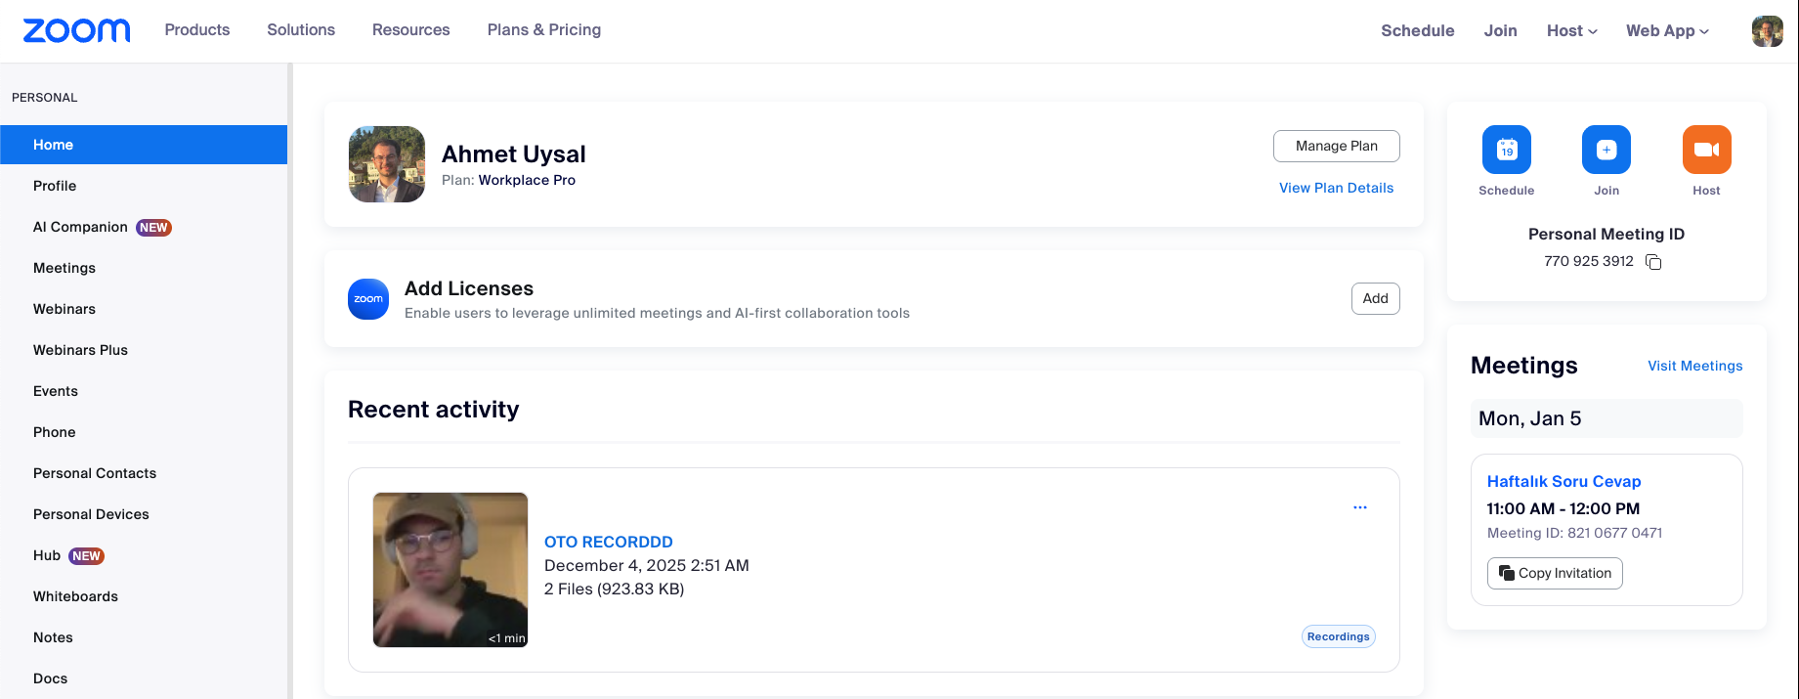Click the blue Schedule calendar icon
The width and height of the screenshot is (1799, 699).
[1506, 150]
